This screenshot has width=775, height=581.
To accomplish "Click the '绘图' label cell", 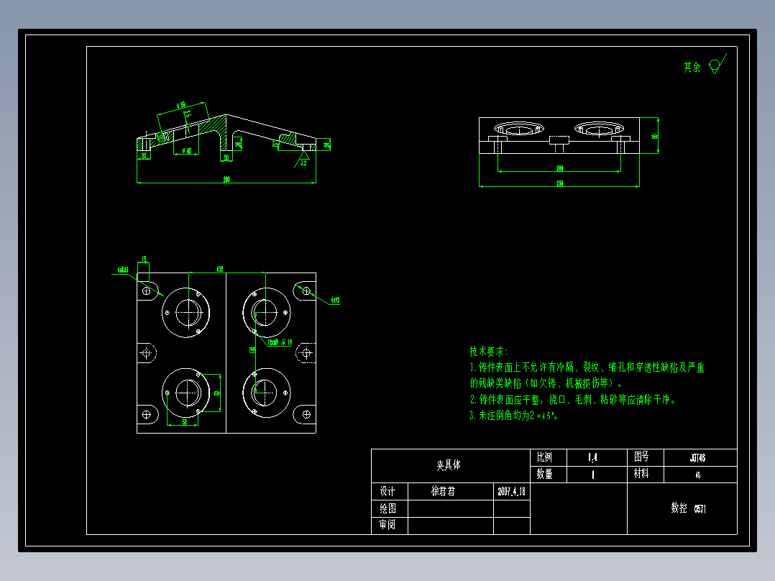I will coord(387,508).
